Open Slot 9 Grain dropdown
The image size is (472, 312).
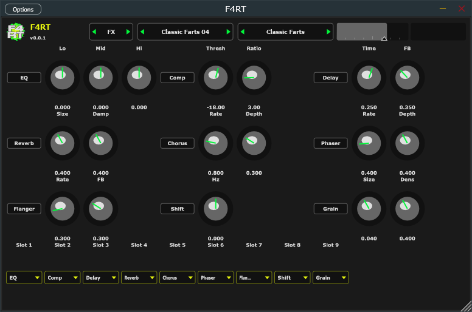coord(330,278)
